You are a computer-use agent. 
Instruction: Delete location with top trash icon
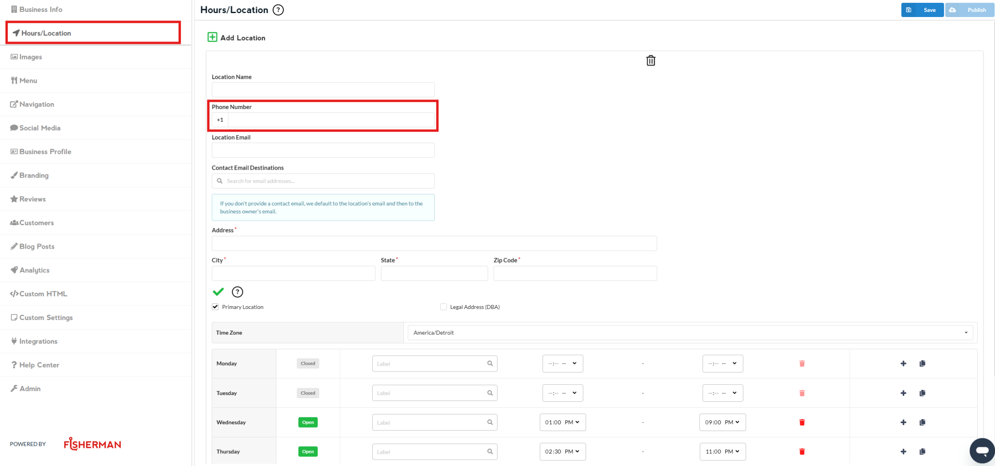click(x=651, y=61)
